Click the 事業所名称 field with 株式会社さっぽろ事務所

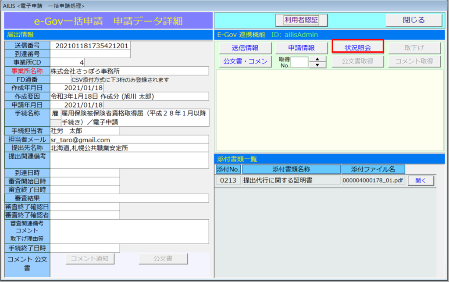pyautogui.click(x=129, y=71)
